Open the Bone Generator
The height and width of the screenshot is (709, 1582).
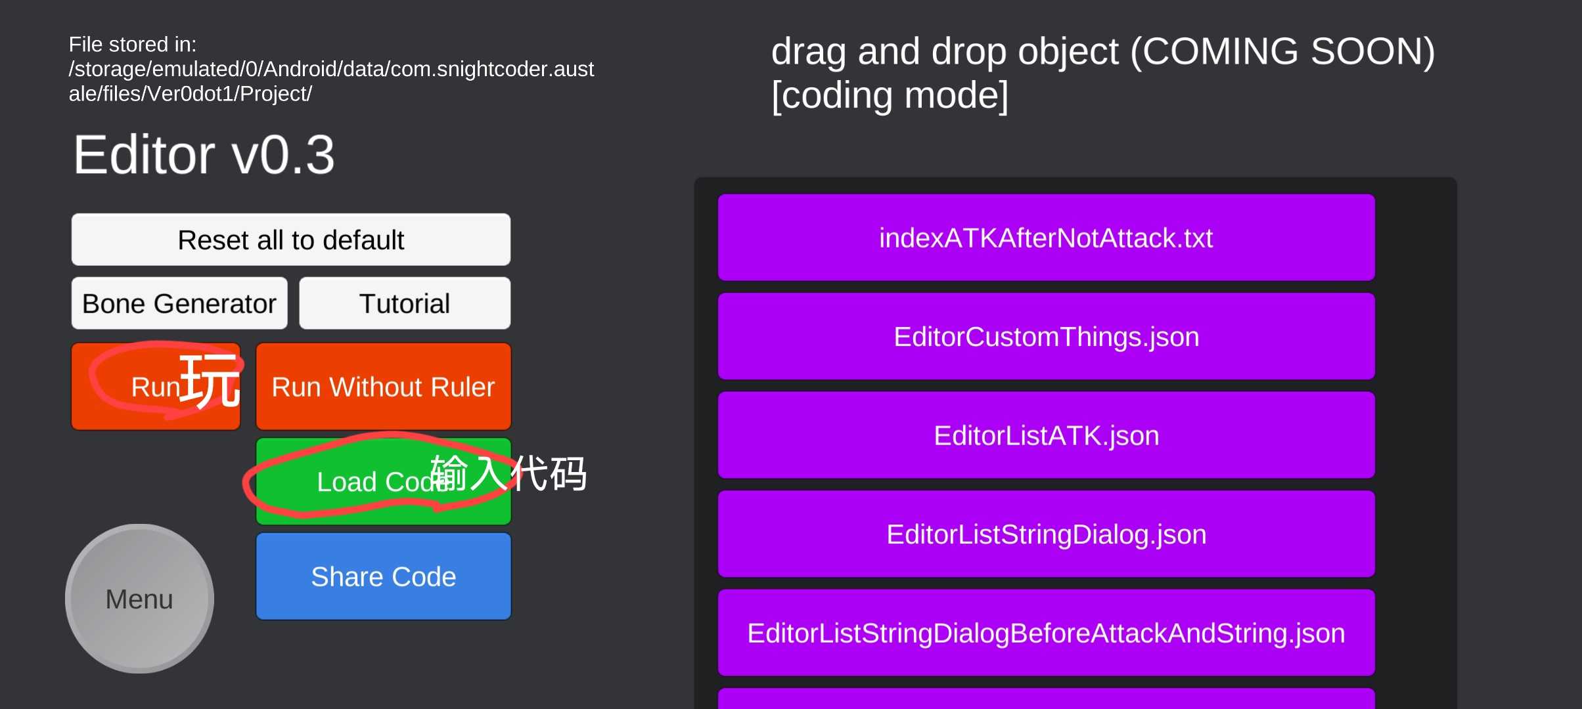point(179,303)
